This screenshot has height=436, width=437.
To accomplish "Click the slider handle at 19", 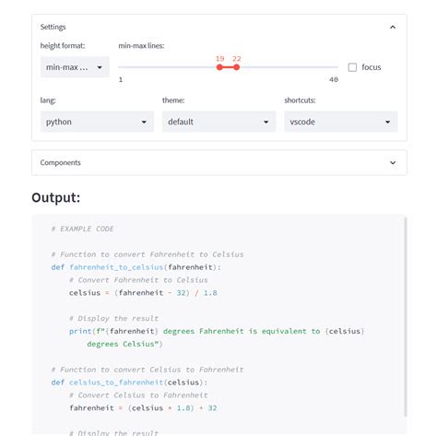I will point(219,67).
